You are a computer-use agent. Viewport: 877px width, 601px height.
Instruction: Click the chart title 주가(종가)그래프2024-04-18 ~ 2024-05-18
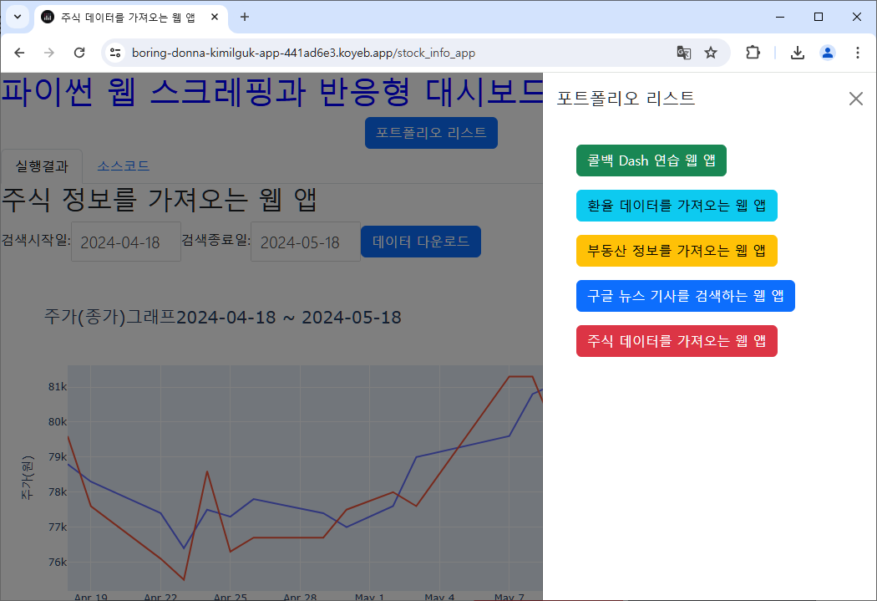tap(223, 318)
